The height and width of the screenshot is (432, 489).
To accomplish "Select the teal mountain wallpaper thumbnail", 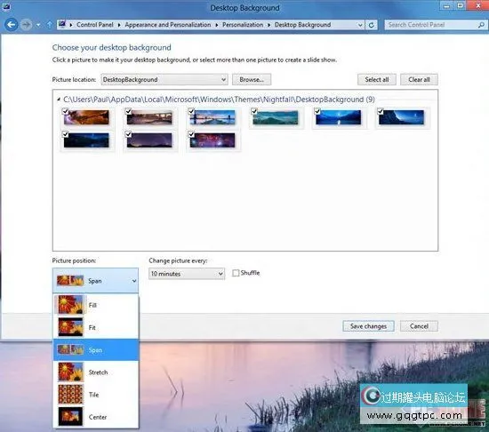I will point(276,117).
